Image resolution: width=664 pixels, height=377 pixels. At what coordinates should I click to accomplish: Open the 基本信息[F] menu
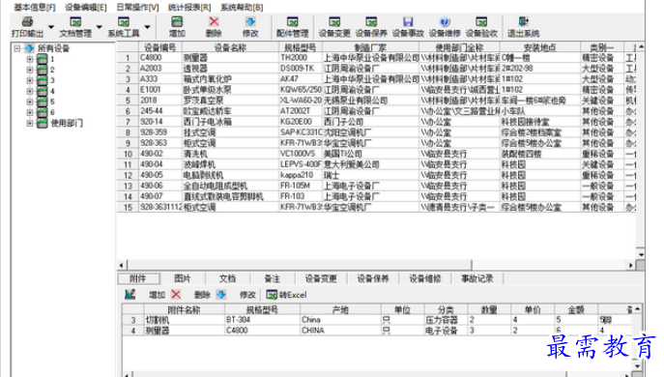point(35,7)
